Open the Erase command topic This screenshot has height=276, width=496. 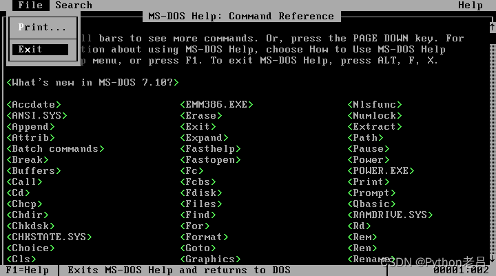coord(201,116)
